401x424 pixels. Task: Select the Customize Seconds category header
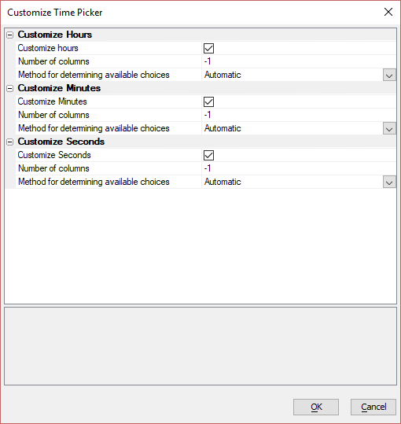pos(61,142)
